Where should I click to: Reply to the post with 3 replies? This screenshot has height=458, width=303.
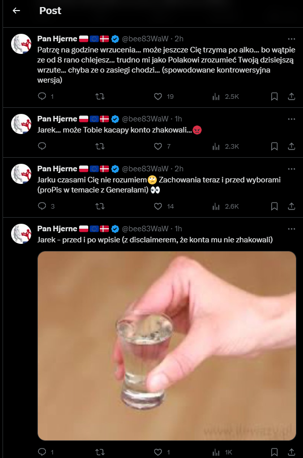pyautogui.click(x=42, y=206)
